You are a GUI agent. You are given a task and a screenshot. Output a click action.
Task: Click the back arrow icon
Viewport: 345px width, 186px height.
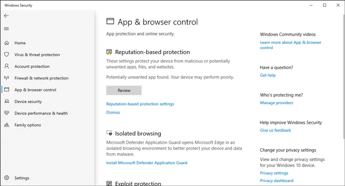pos(6,16)
